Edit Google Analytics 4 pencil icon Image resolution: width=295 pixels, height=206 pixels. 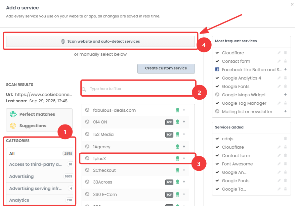coord(279,78)
